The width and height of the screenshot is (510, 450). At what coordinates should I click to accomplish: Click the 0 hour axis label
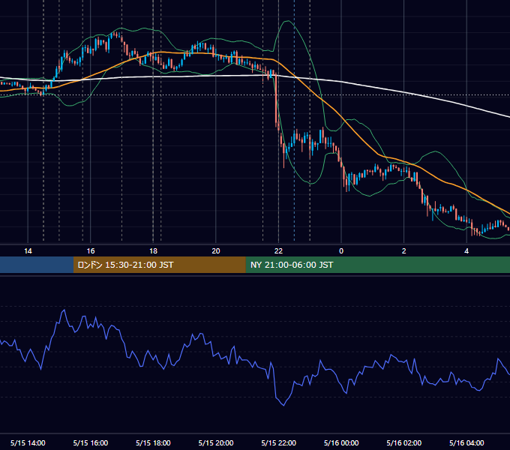[x=341, y=251]
